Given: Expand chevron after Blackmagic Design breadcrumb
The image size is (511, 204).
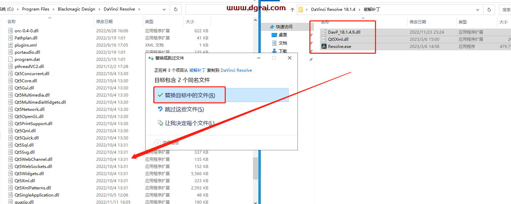Looking at the screenshot, I should (x=99, y=9).
